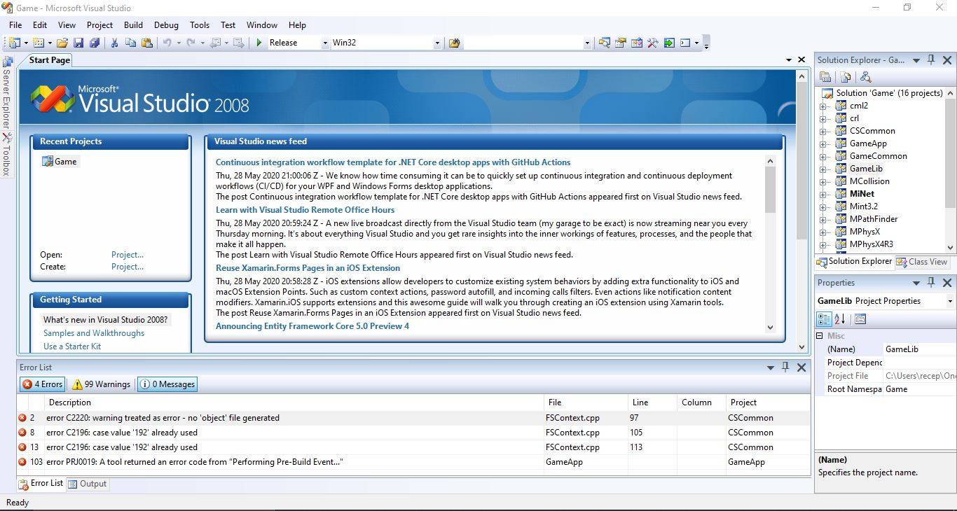Open the File menu
957x511 pixels.
15,24
